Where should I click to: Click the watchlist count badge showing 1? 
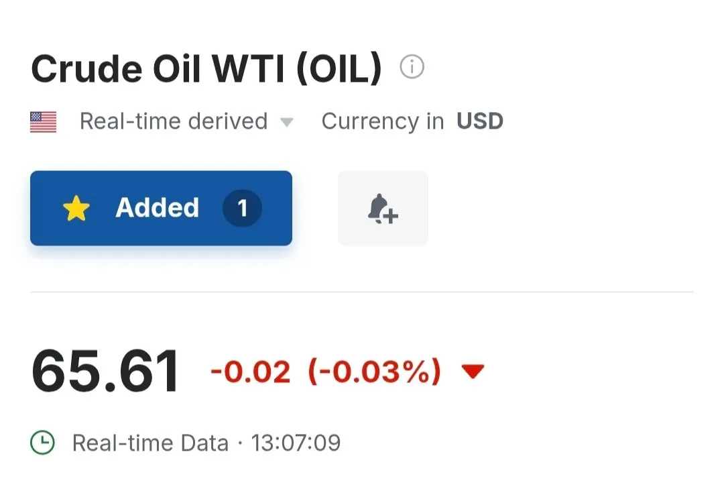(x=242, y=209)
